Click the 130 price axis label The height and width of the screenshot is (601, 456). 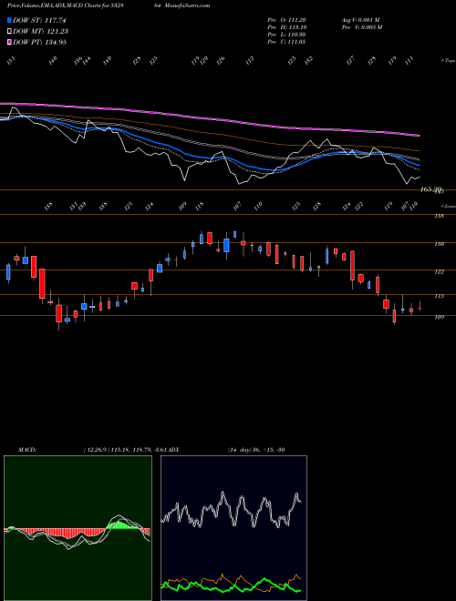coord(439,244)
